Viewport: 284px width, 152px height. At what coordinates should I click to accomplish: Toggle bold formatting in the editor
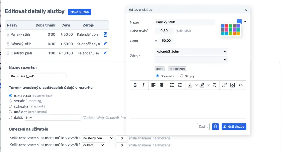coord(135,85)
